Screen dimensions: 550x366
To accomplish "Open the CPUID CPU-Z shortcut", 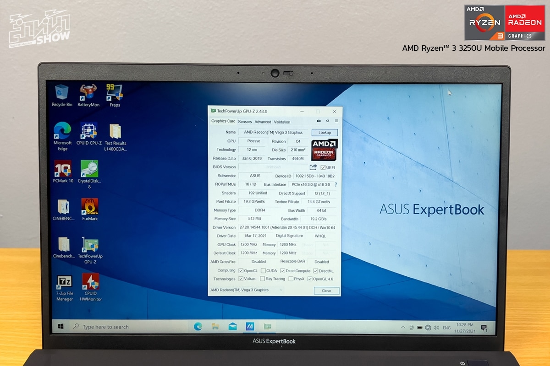I will pyautogui.click(x=89, y=134).
